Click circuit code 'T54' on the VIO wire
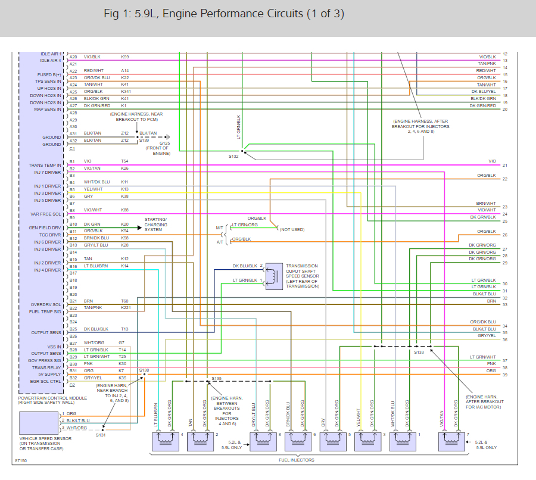The height and width of the screenshot is (480, 536). (124, 161)
